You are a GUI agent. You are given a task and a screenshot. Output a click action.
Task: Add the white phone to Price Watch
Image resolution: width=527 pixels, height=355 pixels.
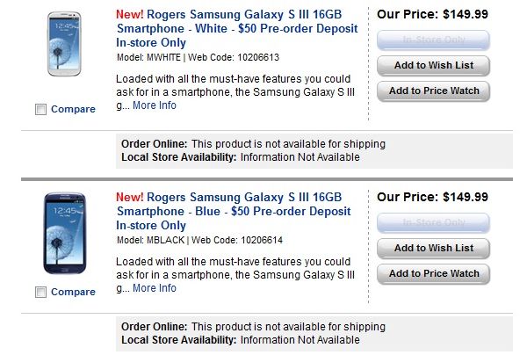(x=433, y=91)
